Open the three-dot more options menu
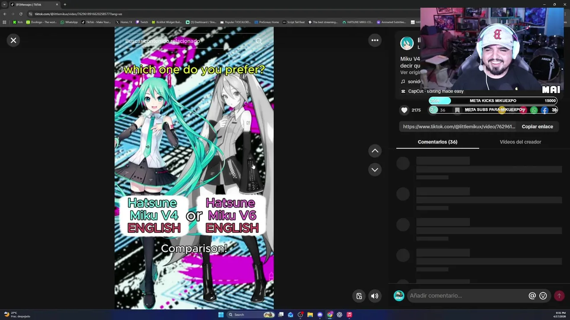570x320 pixels. pyautogui.click(x=375, y=40)
